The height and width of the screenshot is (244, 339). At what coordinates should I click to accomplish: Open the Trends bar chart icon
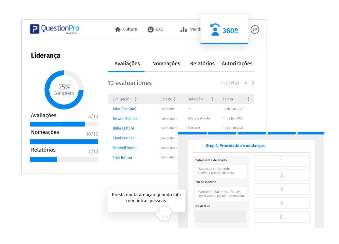point(183,30)
